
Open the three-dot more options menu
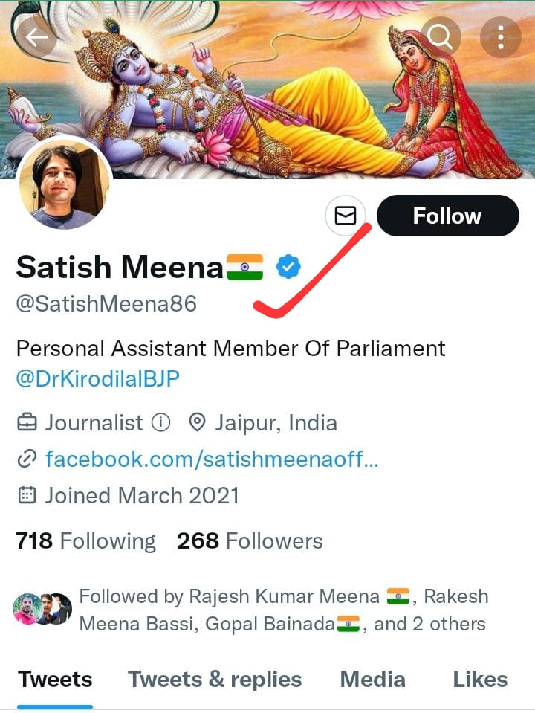(x=501, y=37)
